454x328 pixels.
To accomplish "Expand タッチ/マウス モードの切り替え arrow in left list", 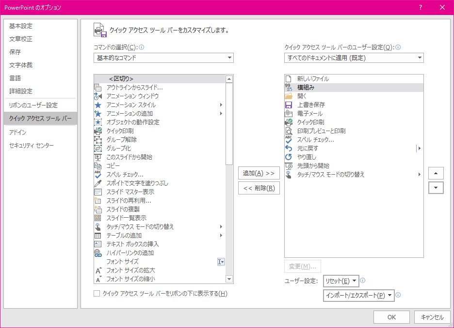I will 221,227.
